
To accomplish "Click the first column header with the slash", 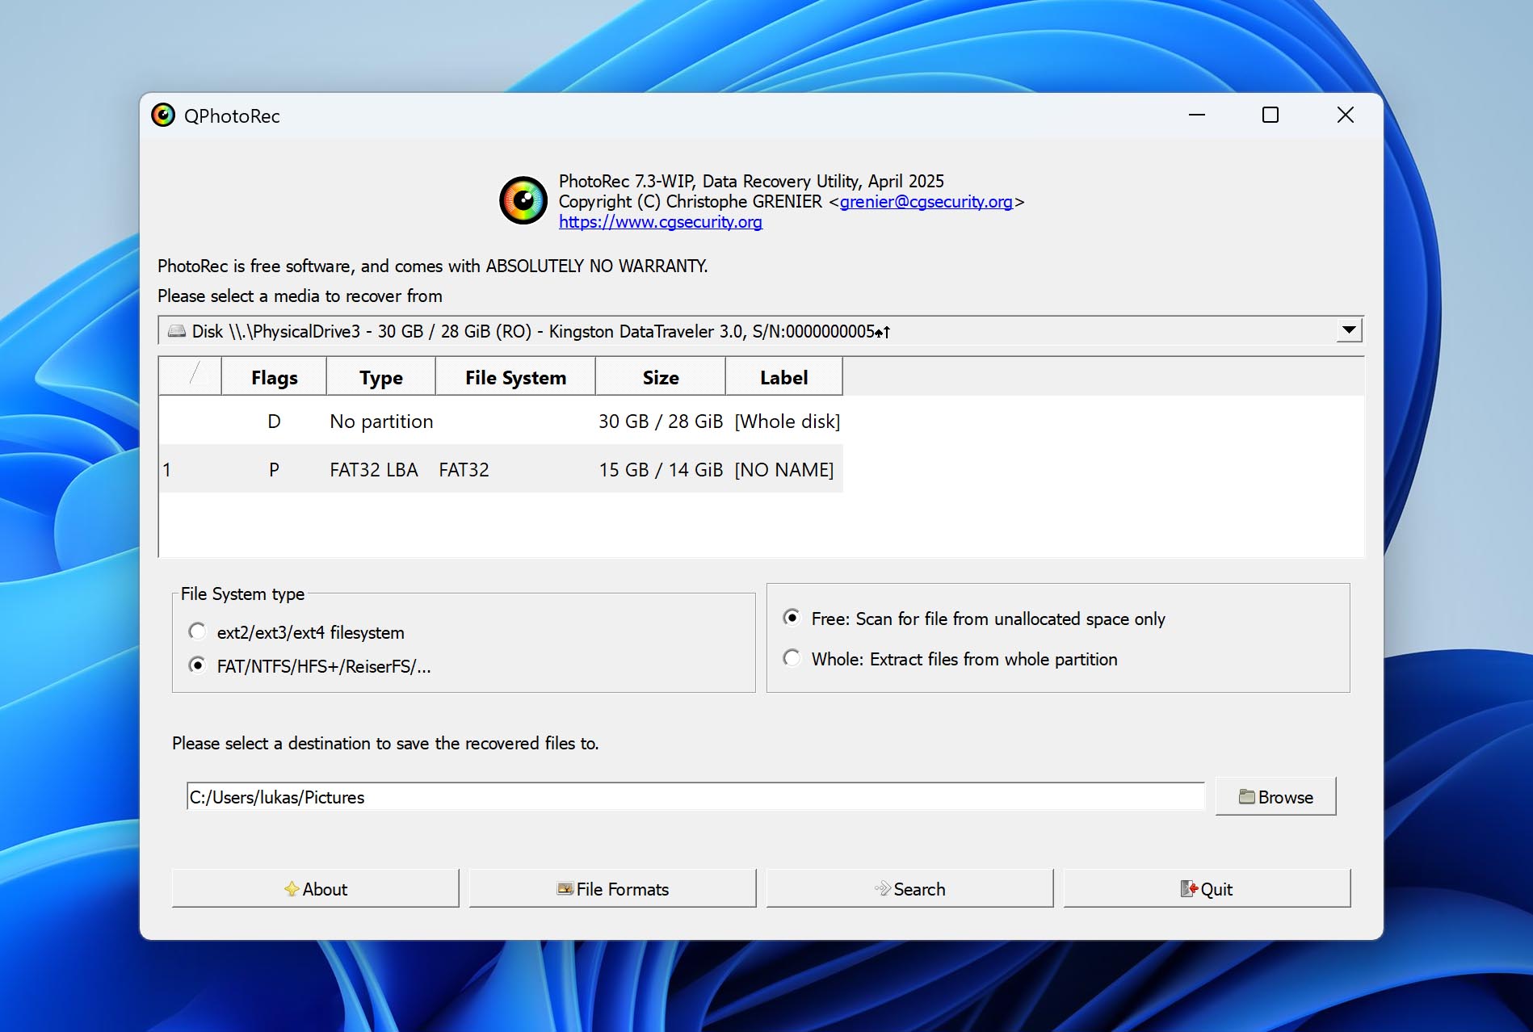I will tap(191, 377).
